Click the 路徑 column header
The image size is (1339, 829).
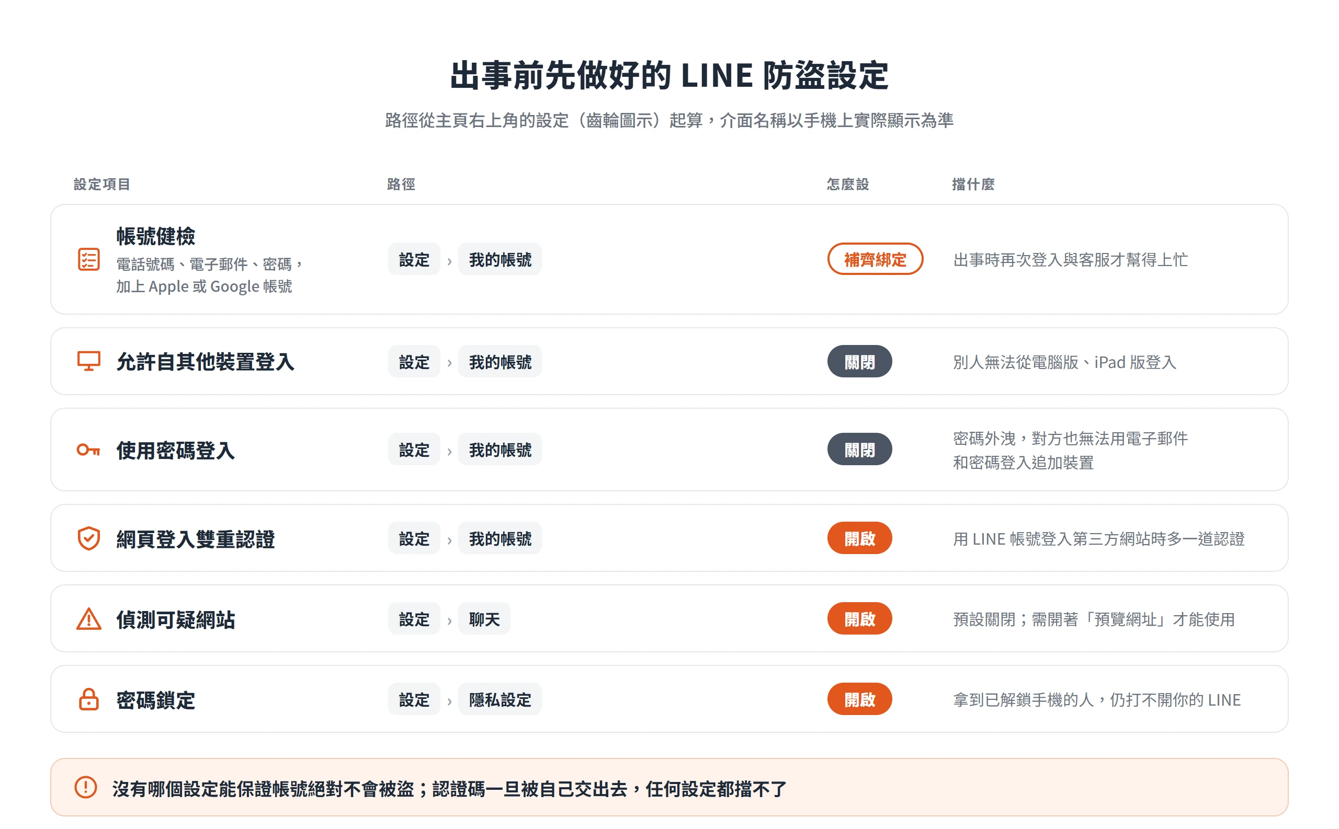pos(402,184)
